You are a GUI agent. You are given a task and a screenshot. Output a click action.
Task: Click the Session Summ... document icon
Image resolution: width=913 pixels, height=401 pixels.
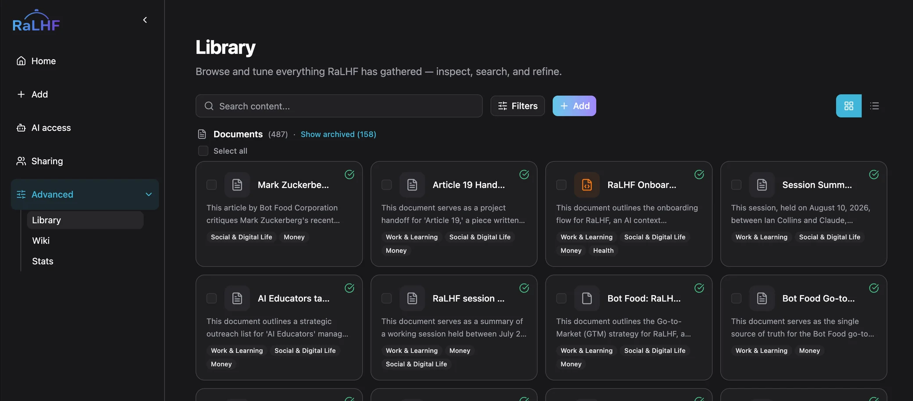(x=762, y=185)
